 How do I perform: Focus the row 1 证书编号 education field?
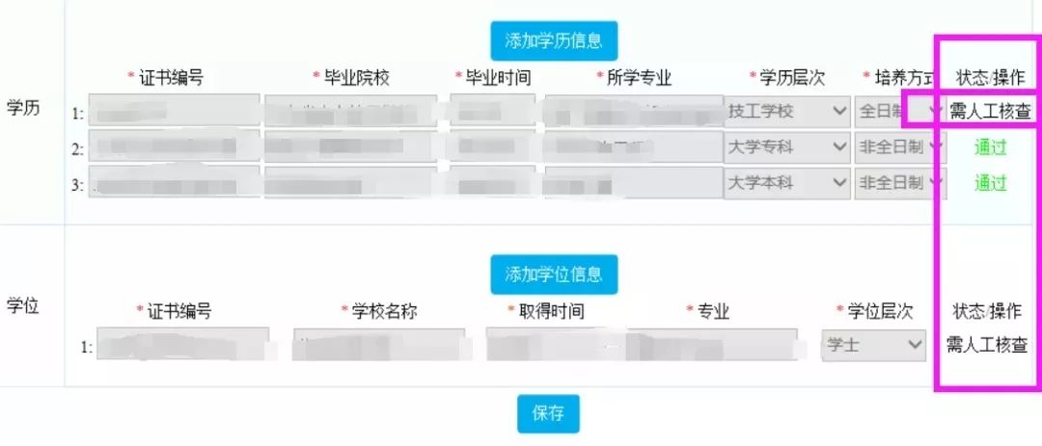pyautogui.click(x=174, y=110)
